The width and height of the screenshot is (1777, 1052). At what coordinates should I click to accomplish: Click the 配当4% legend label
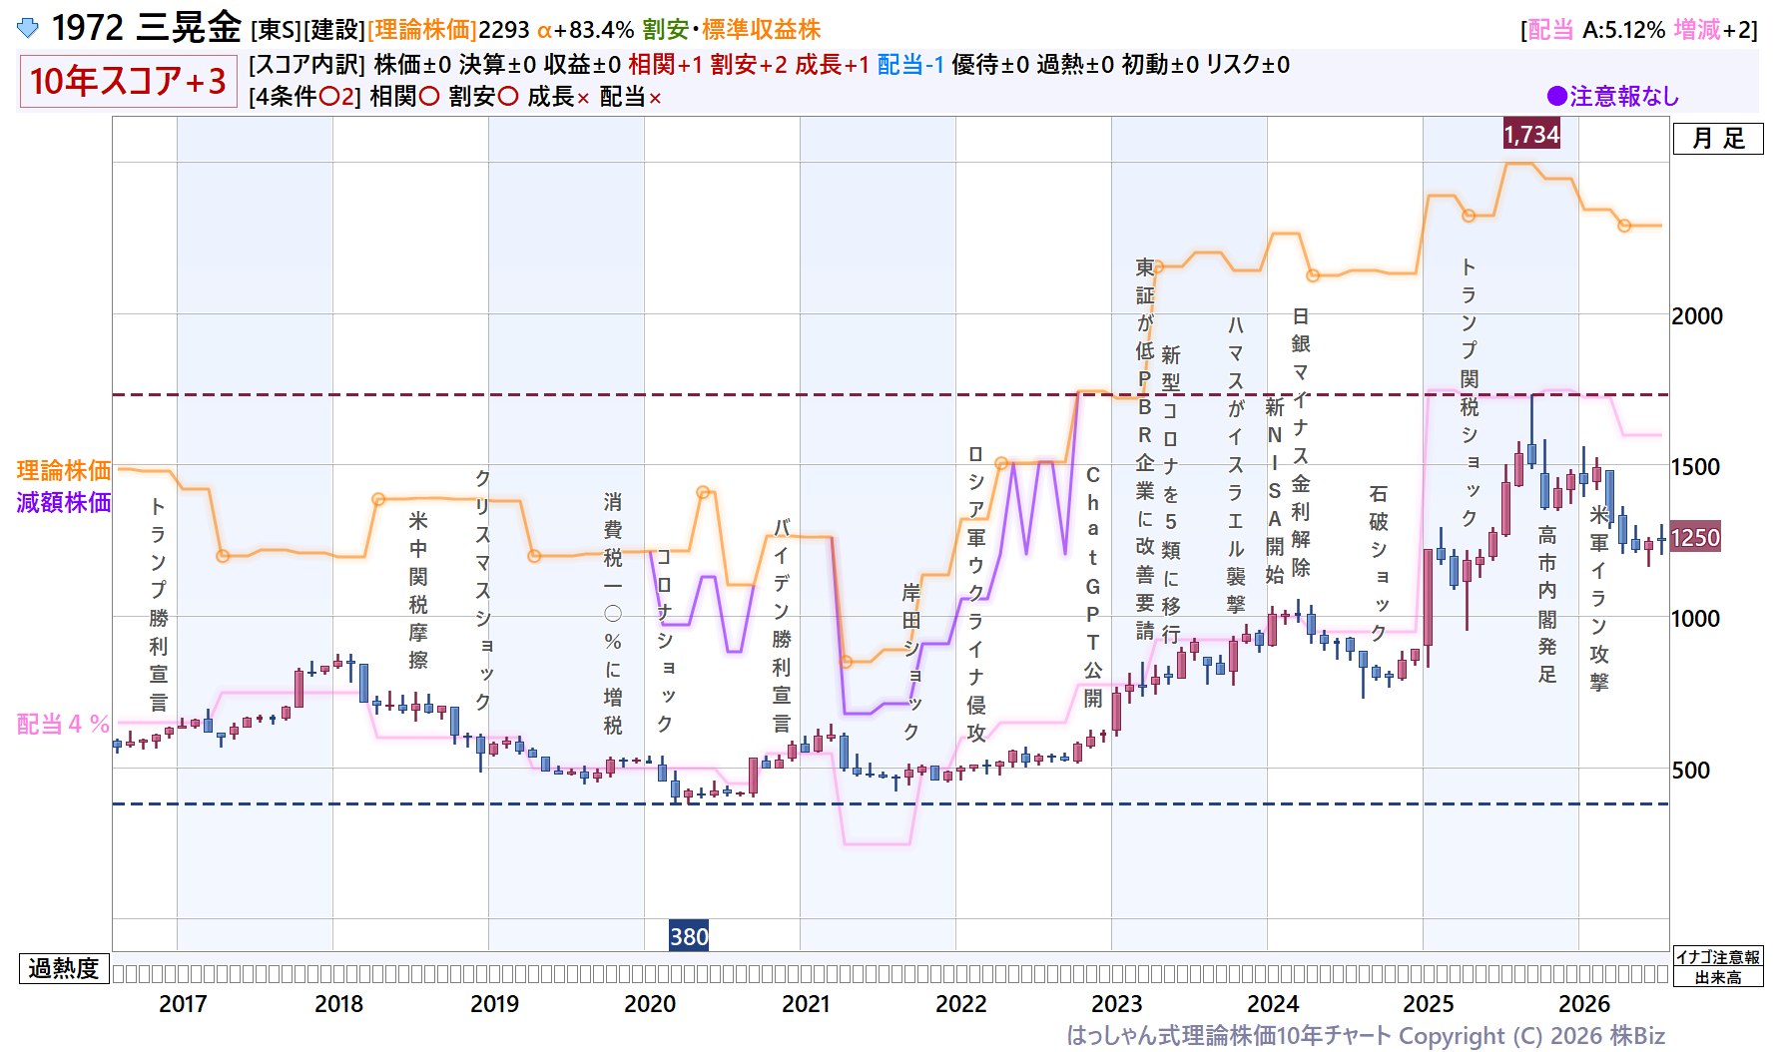(x=63, y=724)
